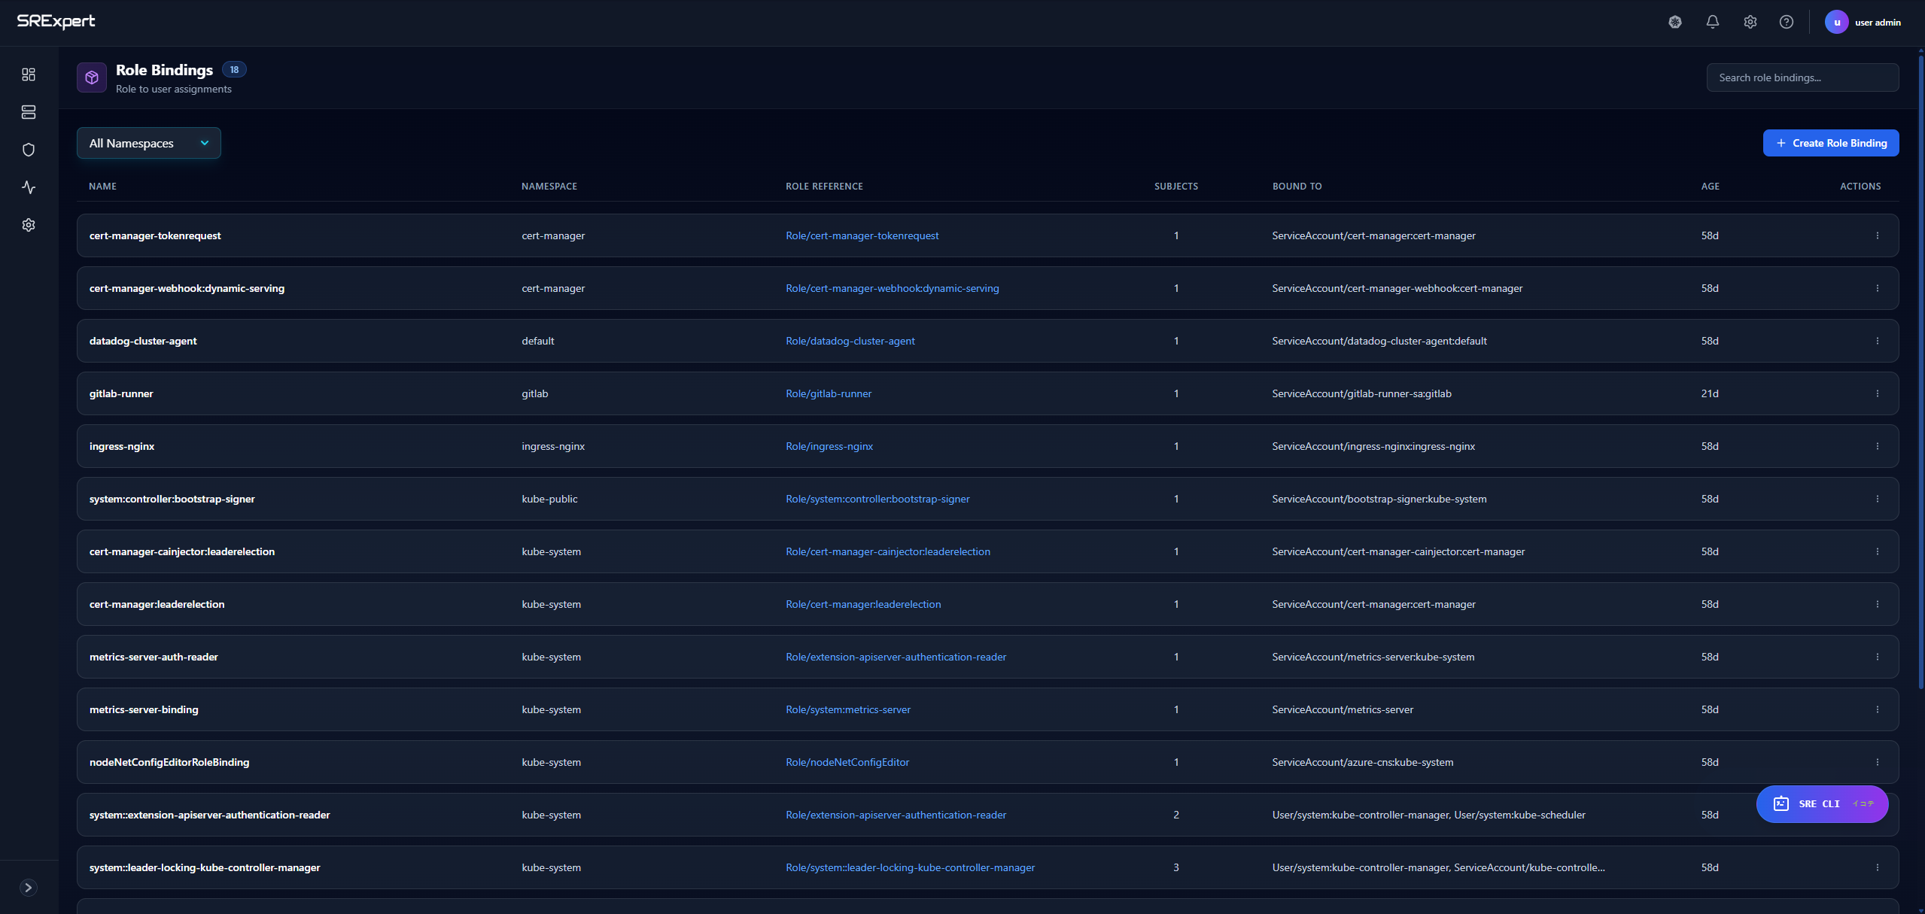Screen dimensions: 1925x914
Task: Select the Activity monitoring icon in sidebar
Action: coord(29,187)
